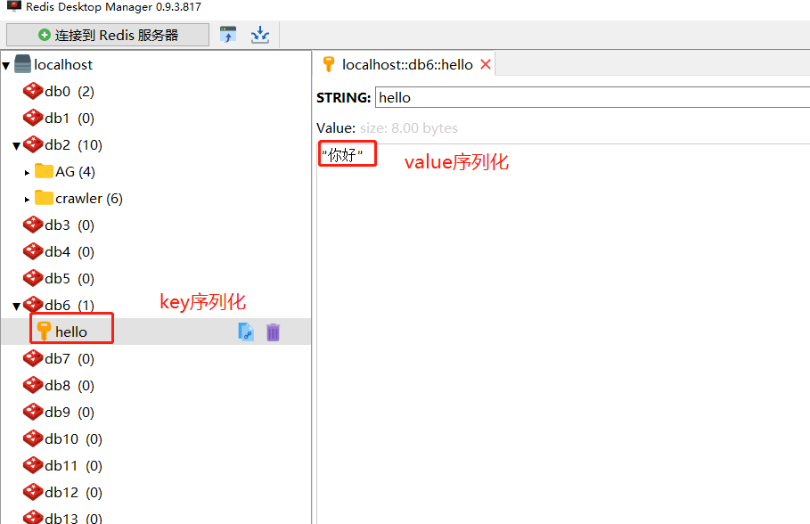Click the import connections toolbar icon
810x524 pixels.
[259, 34]
